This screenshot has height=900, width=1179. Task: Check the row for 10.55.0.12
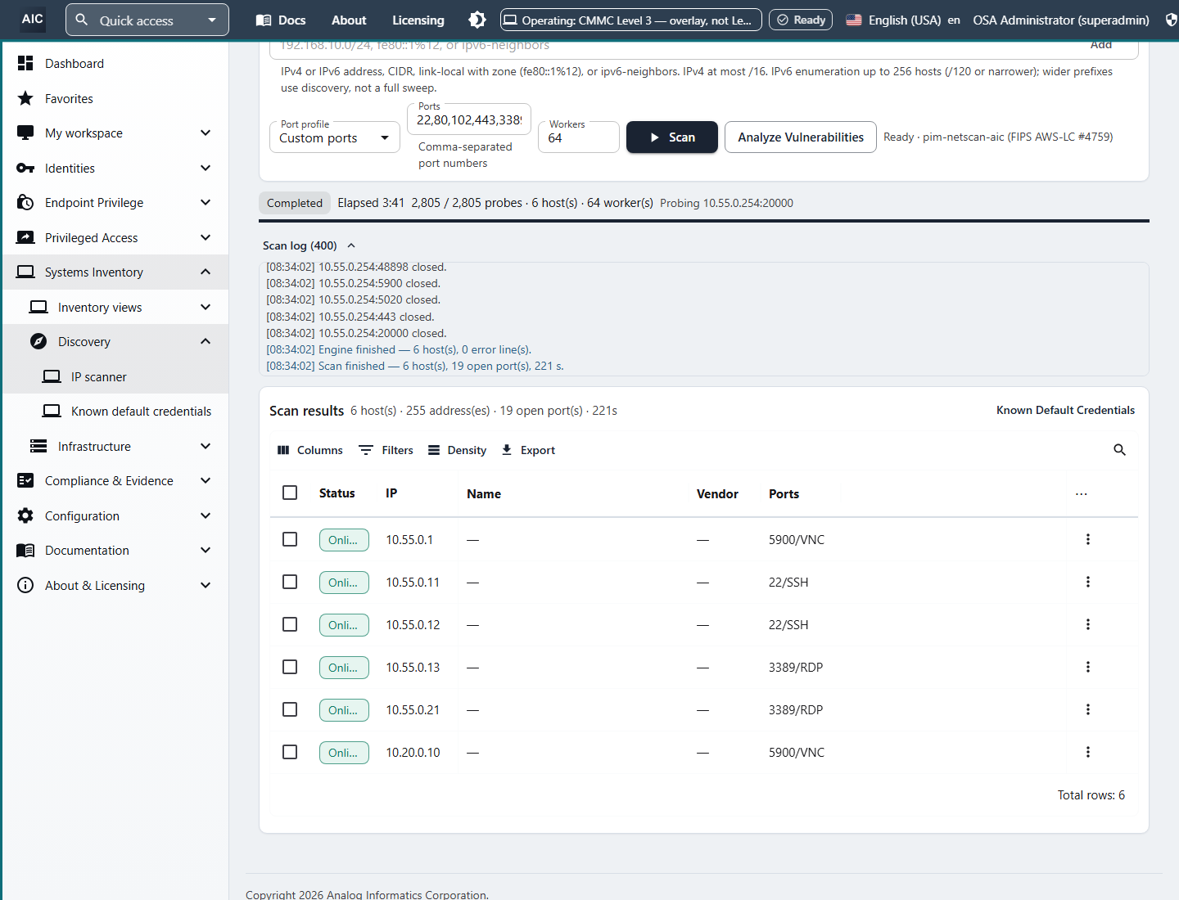(x=290, y=624)
